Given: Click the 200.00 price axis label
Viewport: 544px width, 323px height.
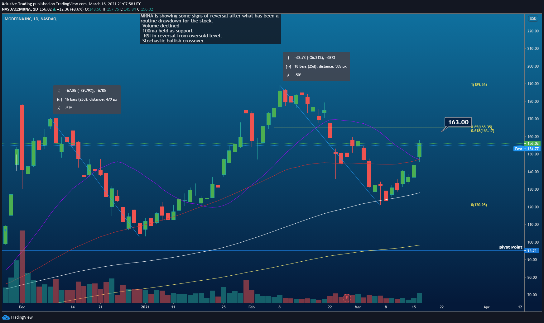Looking at the screenshot, I should 533,66.
